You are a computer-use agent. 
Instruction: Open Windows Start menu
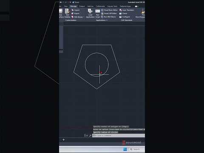tap(125, 149)
